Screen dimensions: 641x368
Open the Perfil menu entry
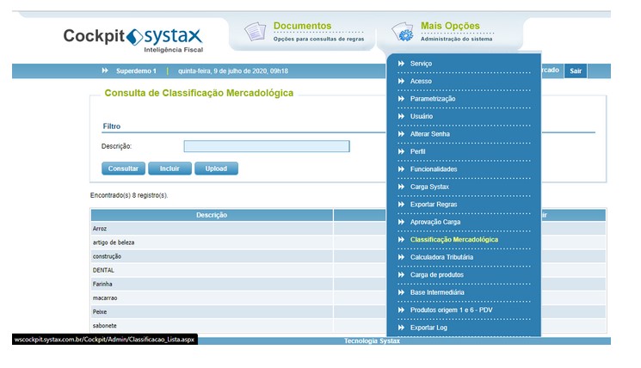[418, 151]
